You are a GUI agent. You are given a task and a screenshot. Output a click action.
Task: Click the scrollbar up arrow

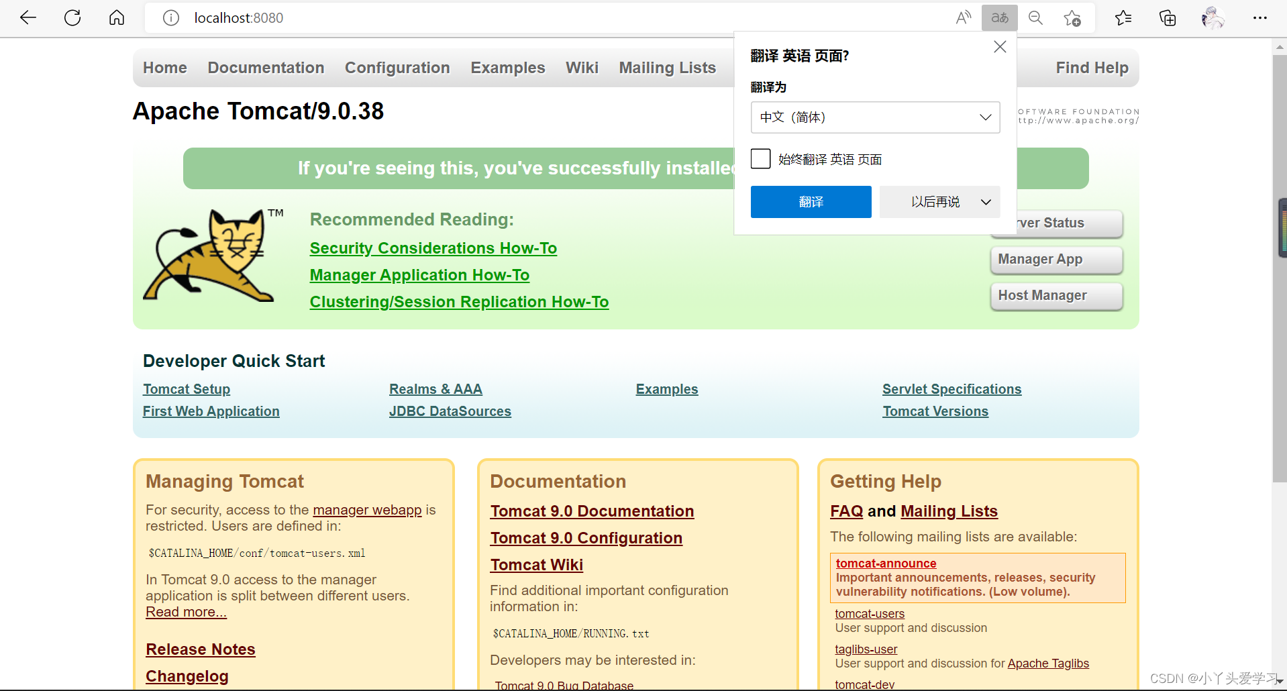(x=1279, y=47)
